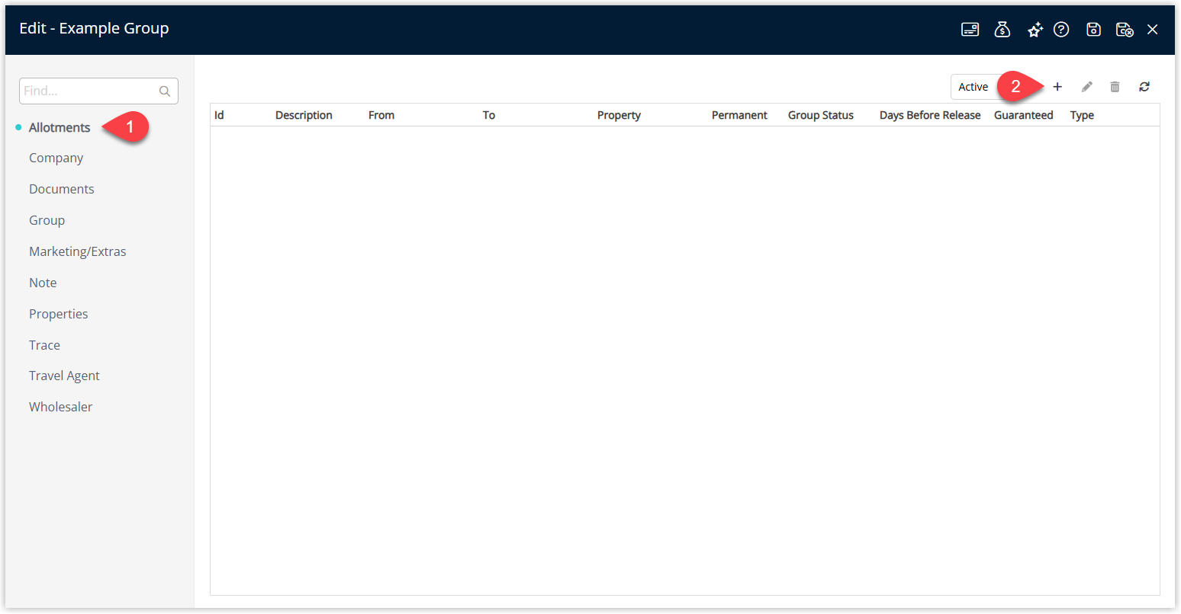This screenshot has width=1181, height=614.
Task: Focus the Find search field
Action: tap(98, 91)
